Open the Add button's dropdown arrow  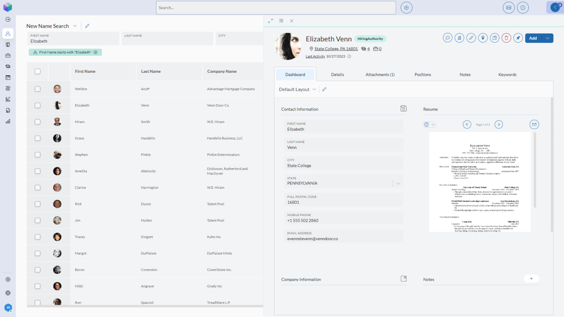[548, 38]
